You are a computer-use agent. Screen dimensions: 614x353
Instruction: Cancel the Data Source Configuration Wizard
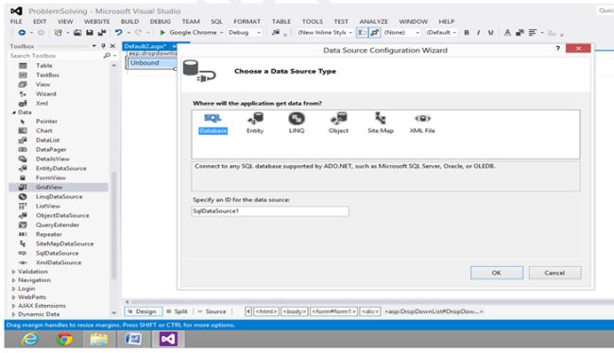click(554, 273)
